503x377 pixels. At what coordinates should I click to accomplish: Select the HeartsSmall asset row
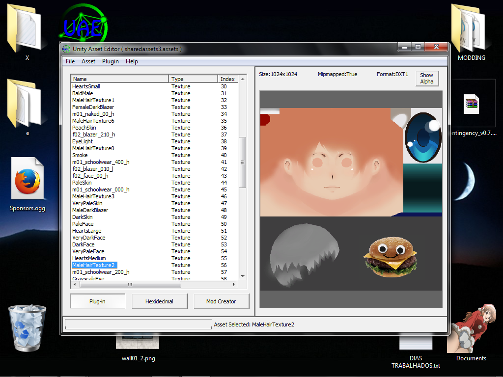click(x=155, y=86)
